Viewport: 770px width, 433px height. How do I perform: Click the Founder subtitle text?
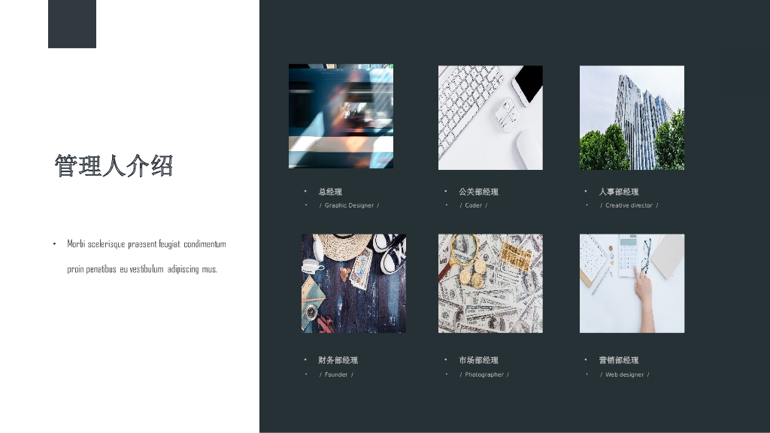pyautogui.click(x=336, y=374)
